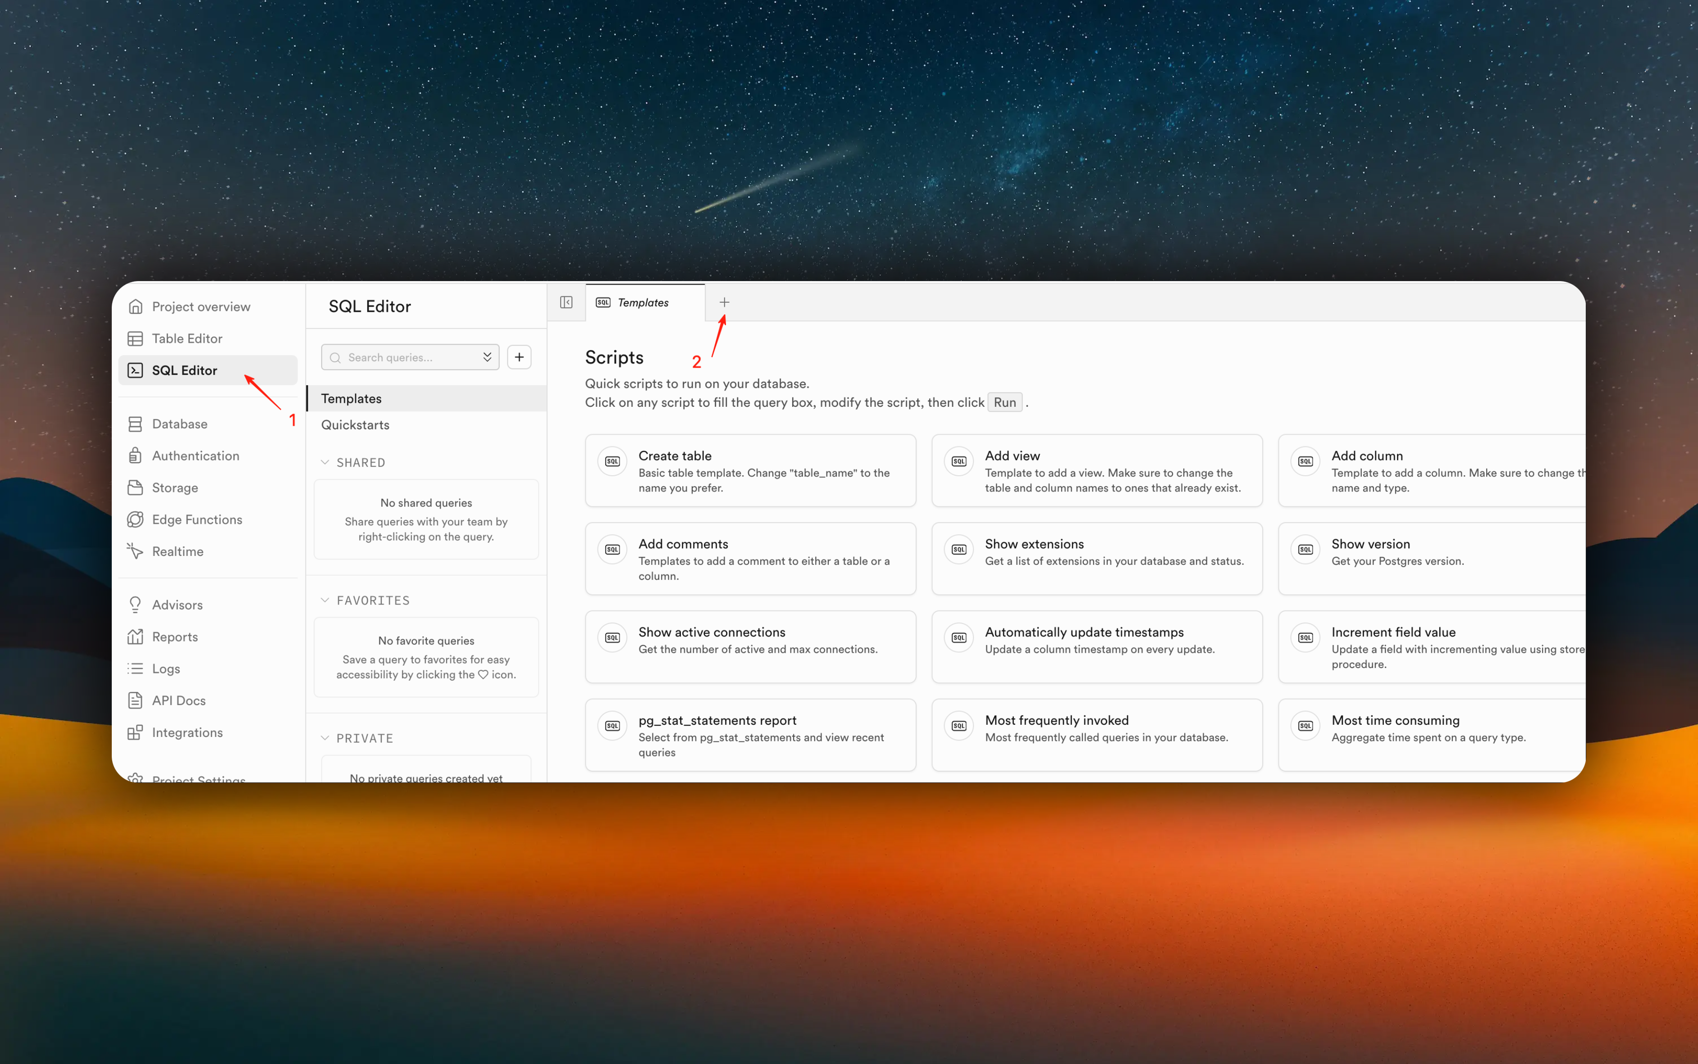
Task: Open new tab with plus icon
Action: coord(724,303)
